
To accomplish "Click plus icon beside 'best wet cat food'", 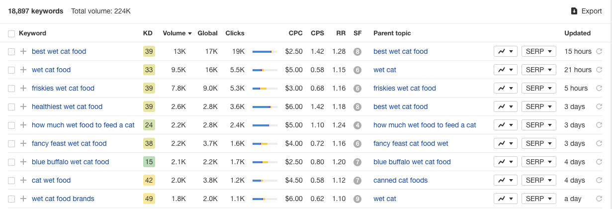I will 23,51.
